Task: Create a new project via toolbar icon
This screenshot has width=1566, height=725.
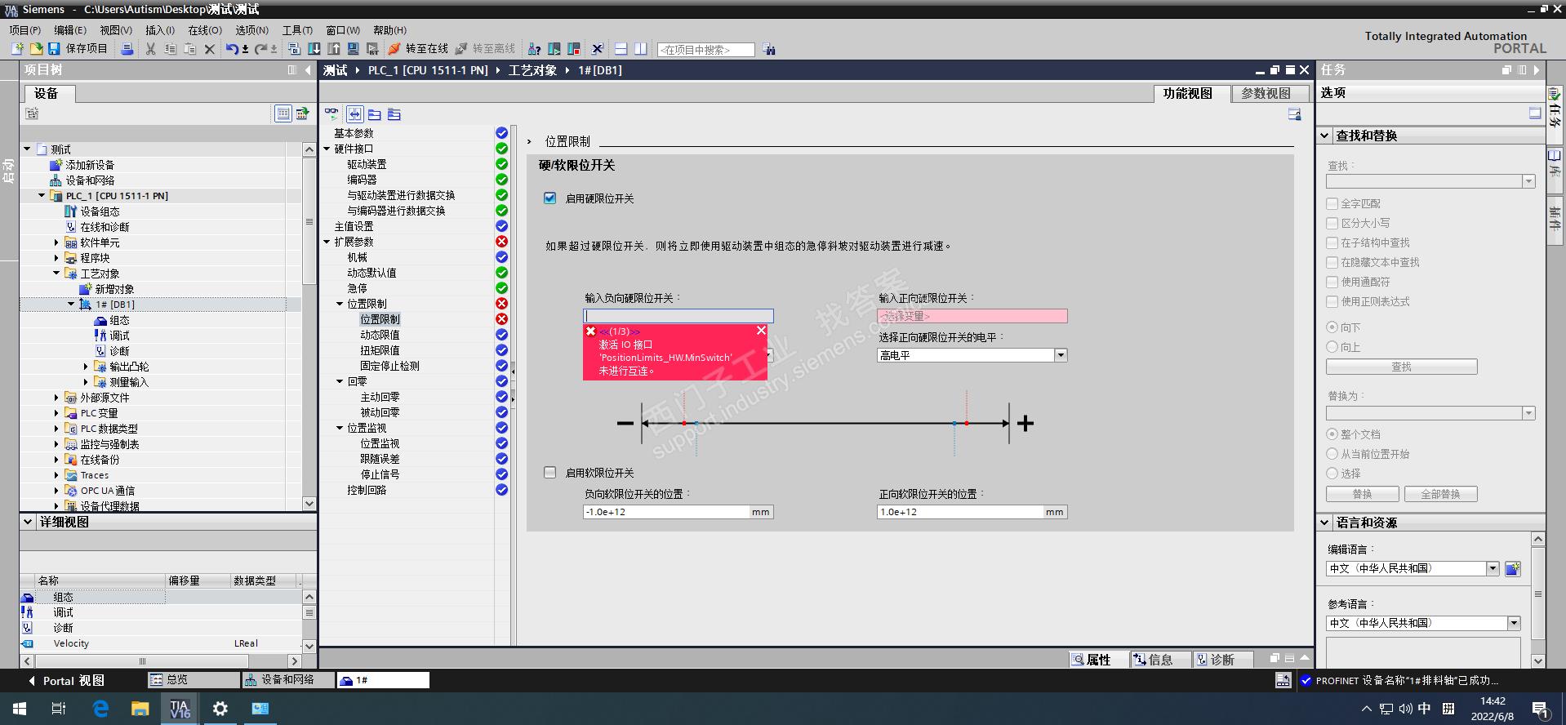Action: click(17, 49)
